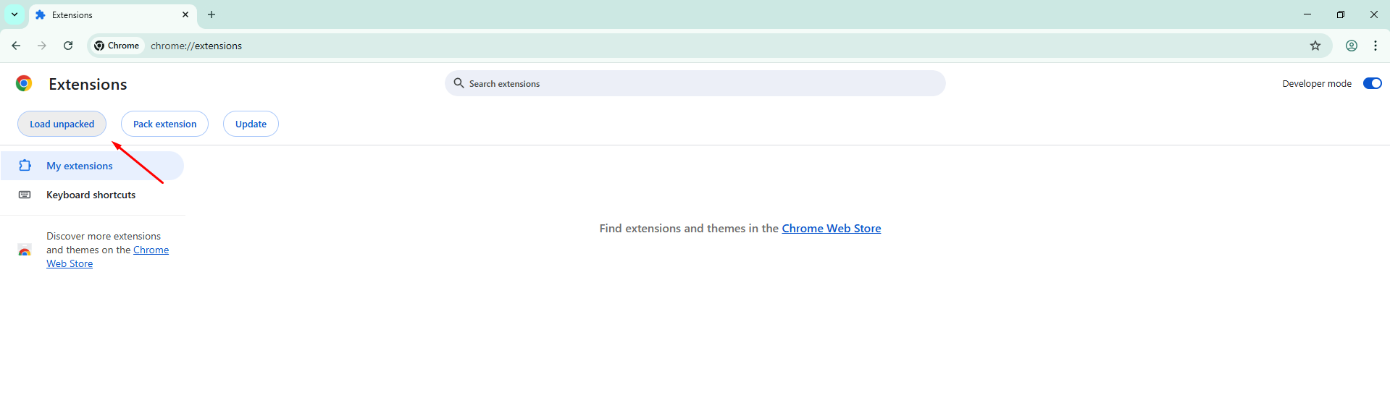
Task: Open Chrome Web Store link in main area
Action: [832, 228]
